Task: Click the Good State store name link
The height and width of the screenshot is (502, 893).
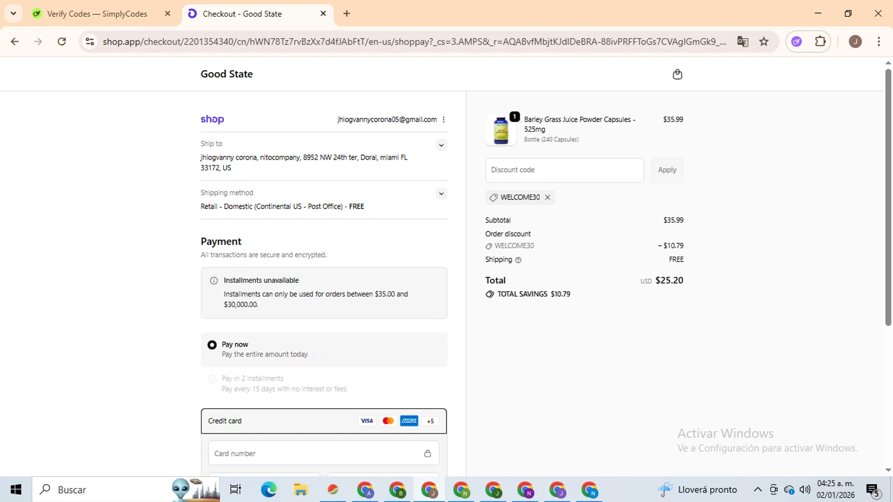Action: 227,74
